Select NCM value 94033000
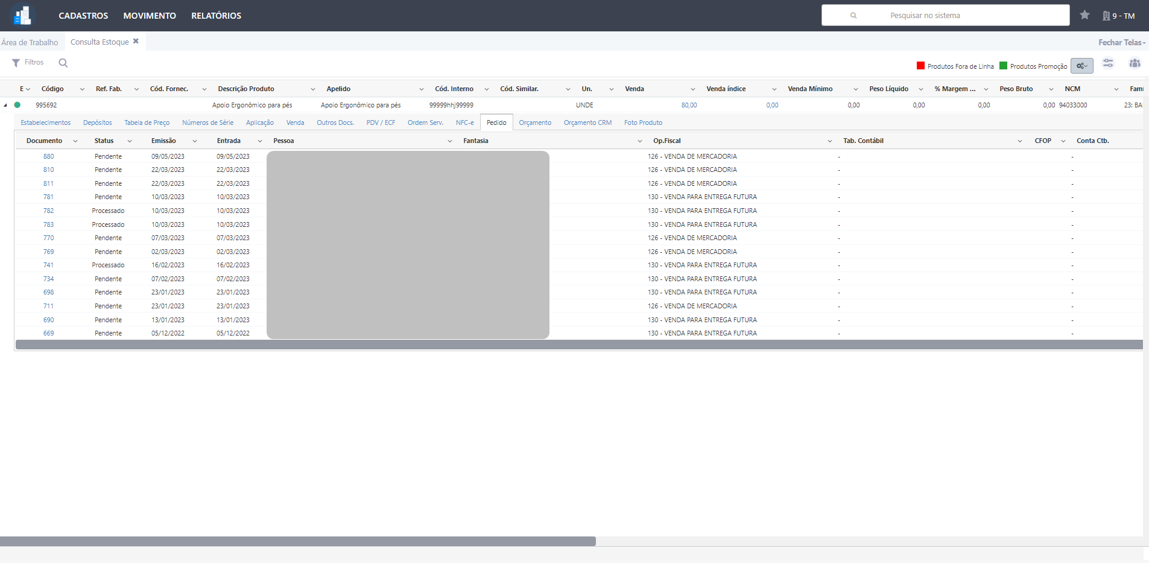1149x563 pixels. pyautogui.click(x=1073, y=105)
